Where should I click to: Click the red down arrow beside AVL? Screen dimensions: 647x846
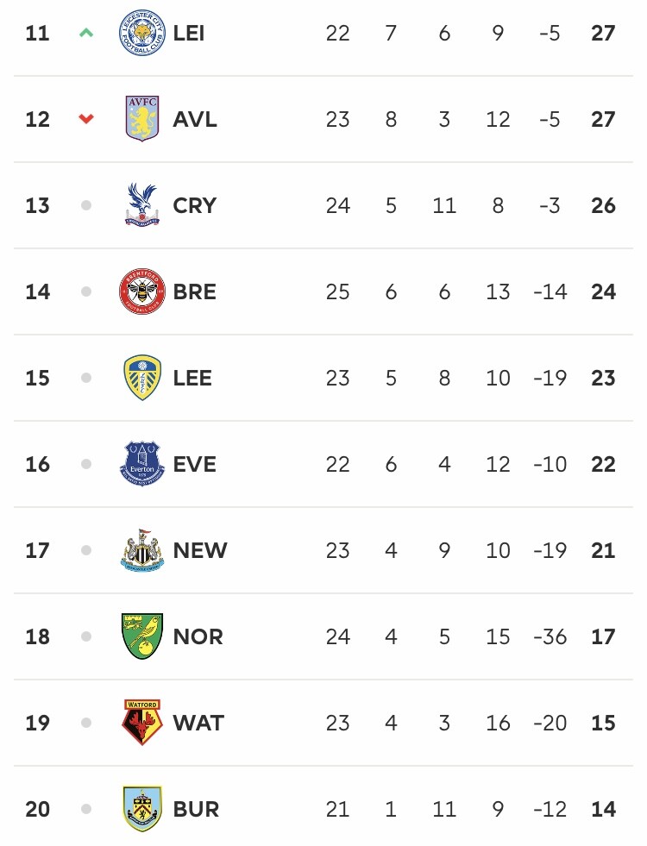tap(86, 119)
